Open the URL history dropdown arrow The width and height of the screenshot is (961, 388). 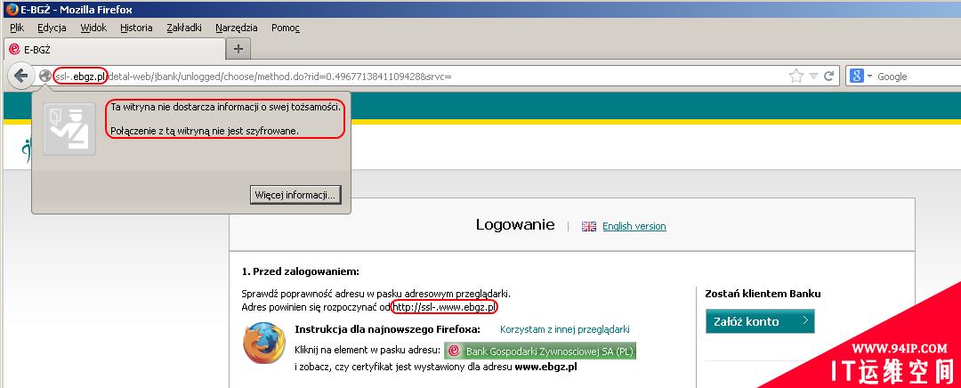tap(814, 77)
